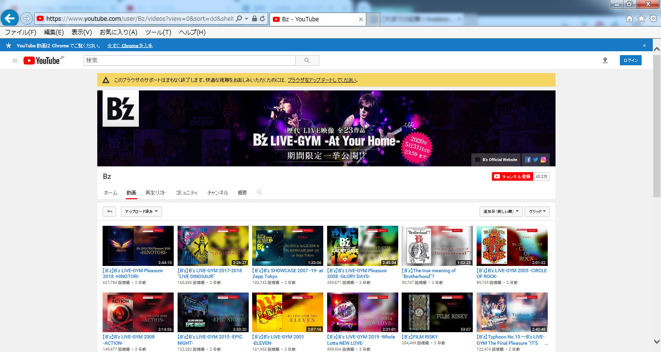
Task: Go back with the browser back arrow
Action: [10, 18]
